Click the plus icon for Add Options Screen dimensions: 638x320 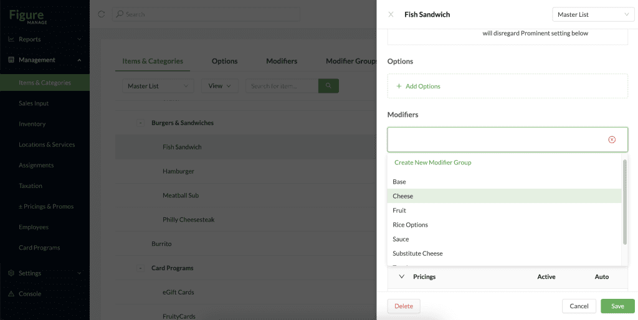point(399,86)
